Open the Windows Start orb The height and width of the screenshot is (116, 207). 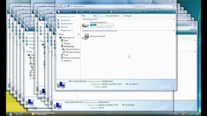(x=10, y=114)
